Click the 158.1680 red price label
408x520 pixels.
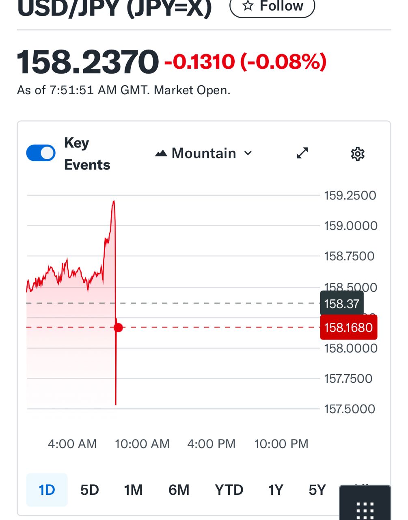[348, 327]
